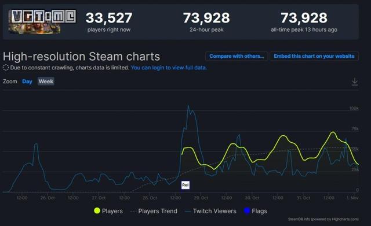The width and height of the screenshot is (371, 226).
Task: Click the all-time peak 13 hours ago text
Action: (304, 29)
